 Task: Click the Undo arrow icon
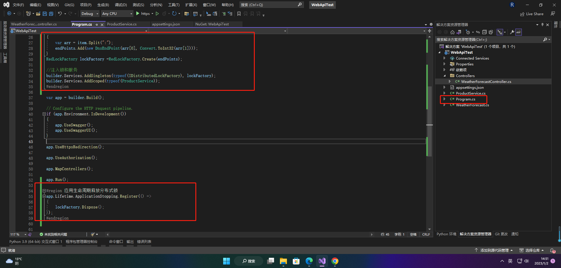click(60, 14)
